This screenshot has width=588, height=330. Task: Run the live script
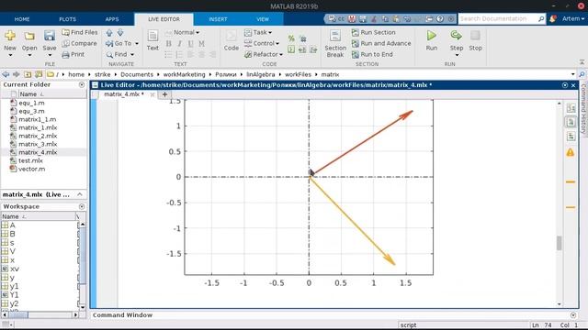[x=432, y=40]
